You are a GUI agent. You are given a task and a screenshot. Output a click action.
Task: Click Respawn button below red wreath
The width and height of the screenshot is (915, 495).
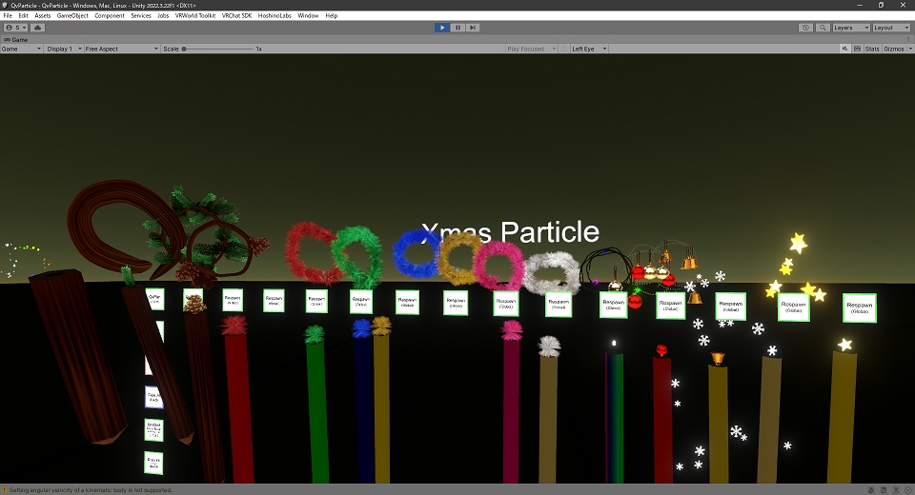pyautogui.click(x=316, y=302)
